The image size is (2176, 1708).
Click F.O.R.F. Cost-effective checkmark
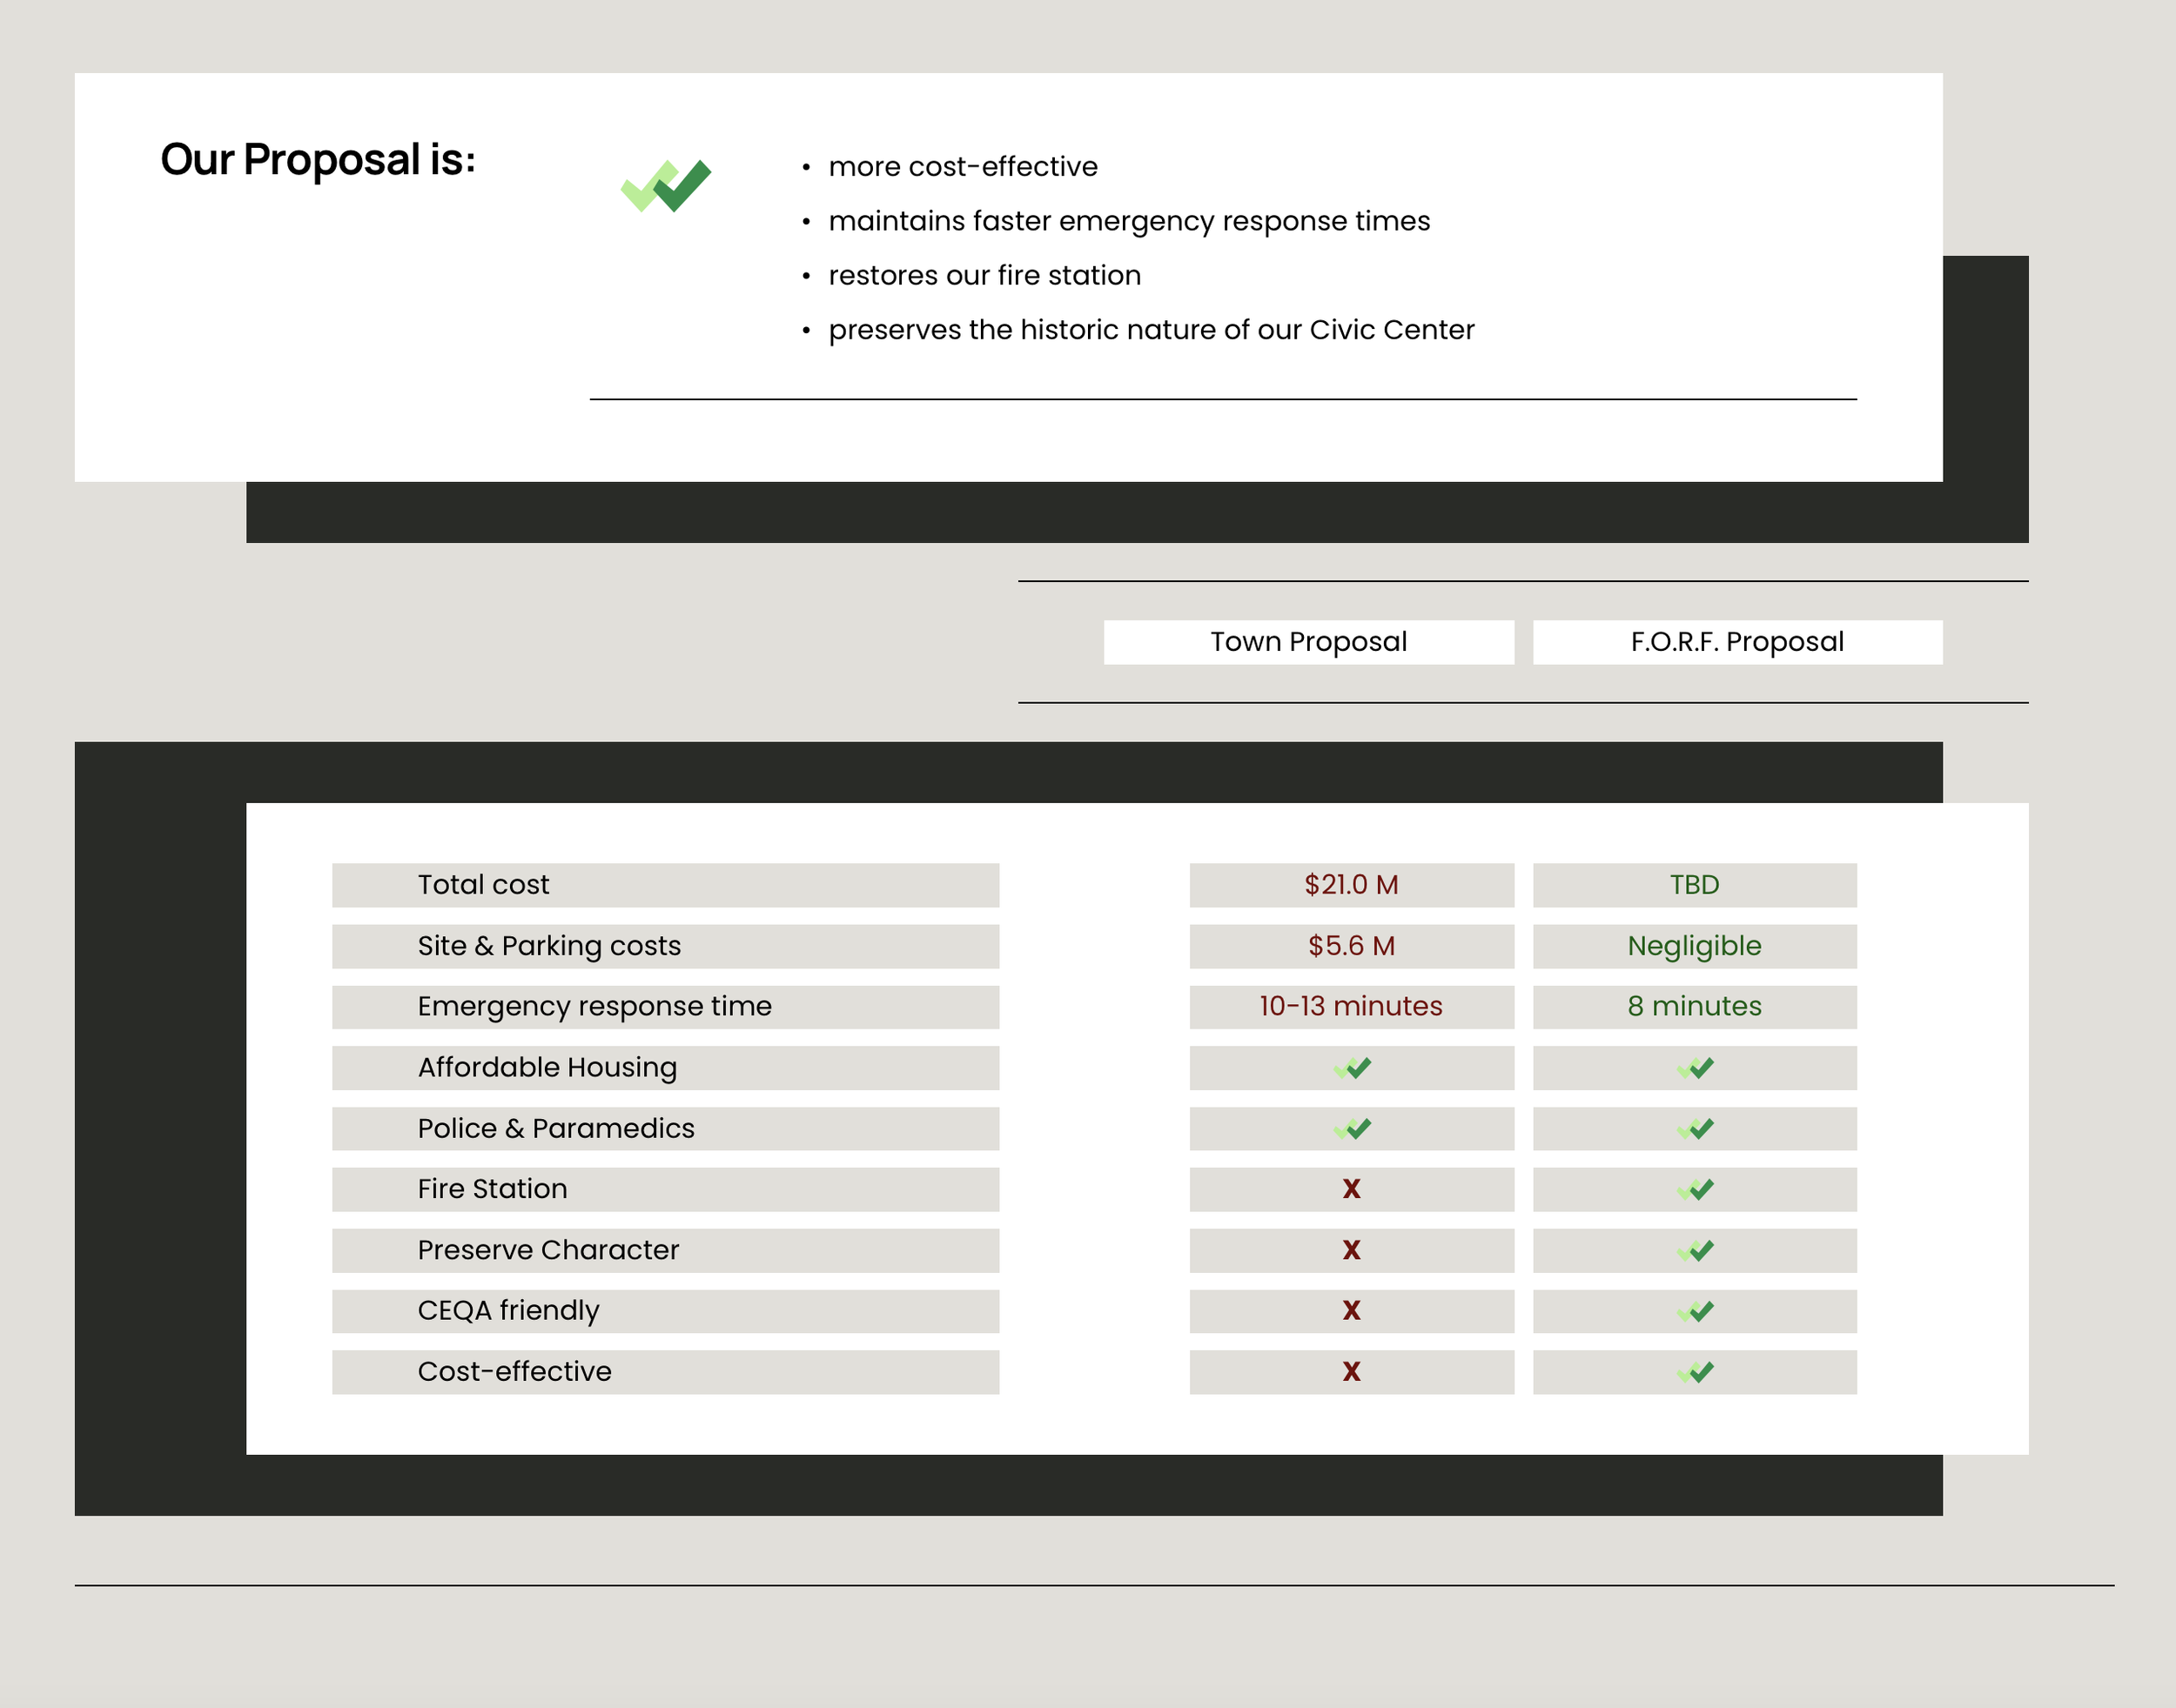point(1695,1372)
